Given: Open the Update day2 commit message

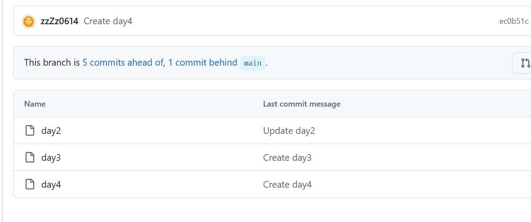Looking at the screenshot, I should [x=289, y=131].
